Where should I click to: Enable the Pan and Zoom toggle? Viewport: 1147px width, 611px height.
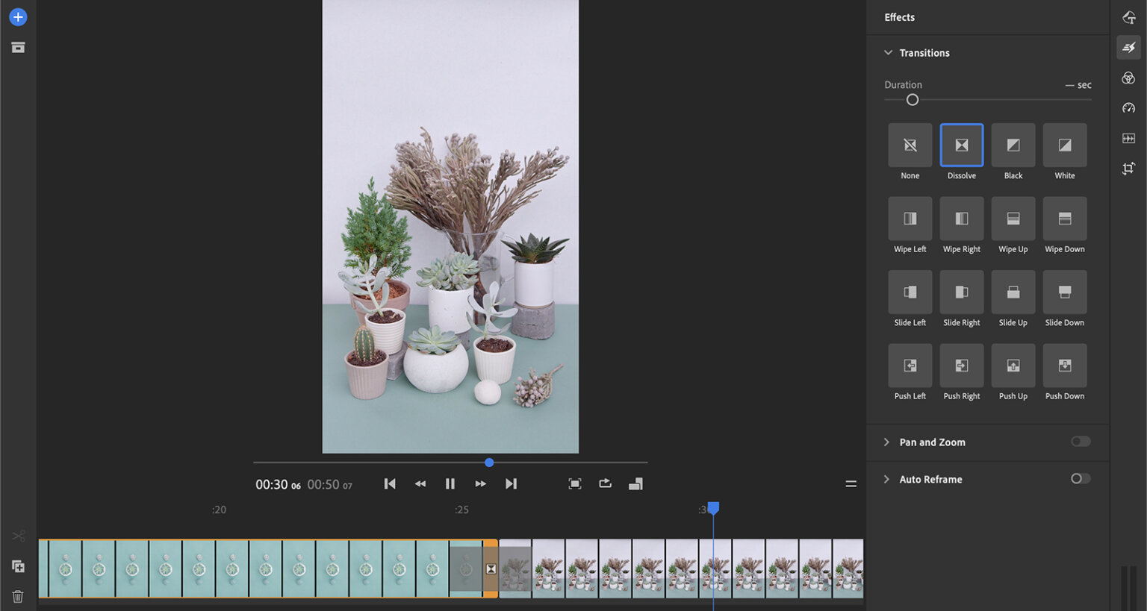tap(1081, 442)
